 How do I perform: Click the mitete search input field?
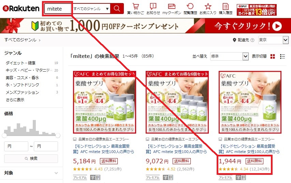(x=58, y=9)
